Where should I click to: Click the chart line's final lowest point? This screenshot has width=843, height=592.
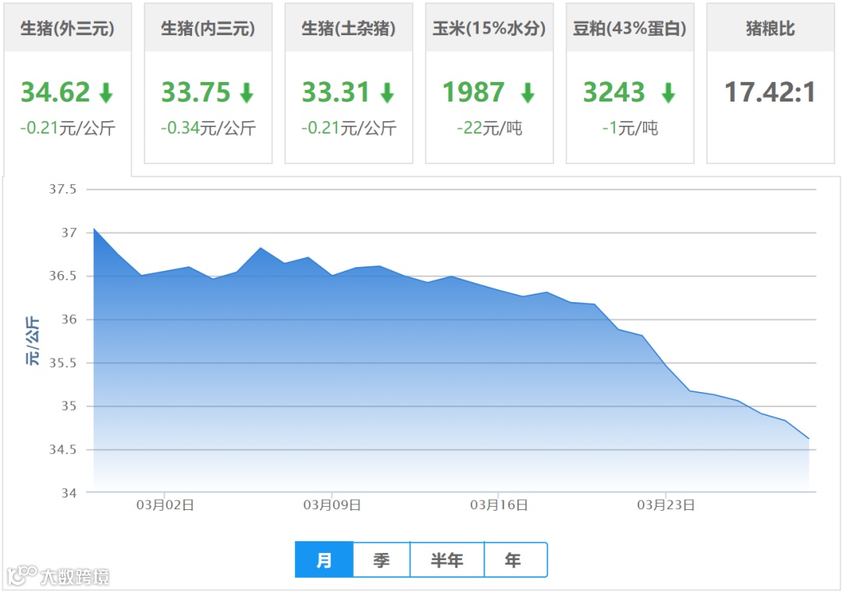[x=809, y=439]
